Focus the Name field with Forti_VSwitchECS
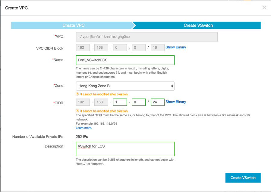The height and width of the screenshot is (192, 271). point(125,60)
